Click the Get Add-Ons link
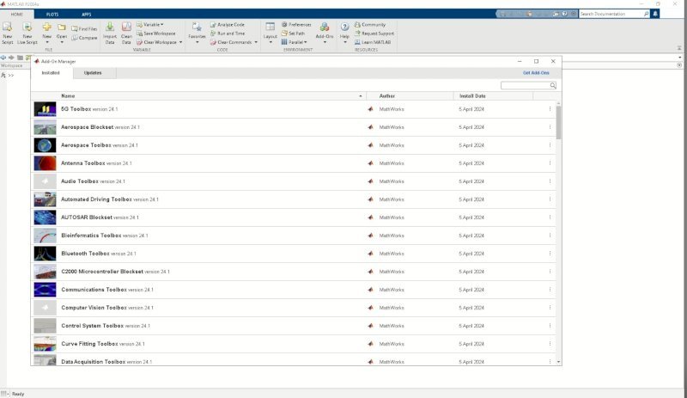Image resolution: width=687 pixels, height=398 pixels. [536, 73]
